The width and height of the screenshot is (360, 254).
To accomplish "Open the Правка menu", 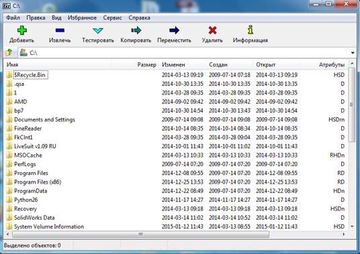I will (x=36, y=17).
